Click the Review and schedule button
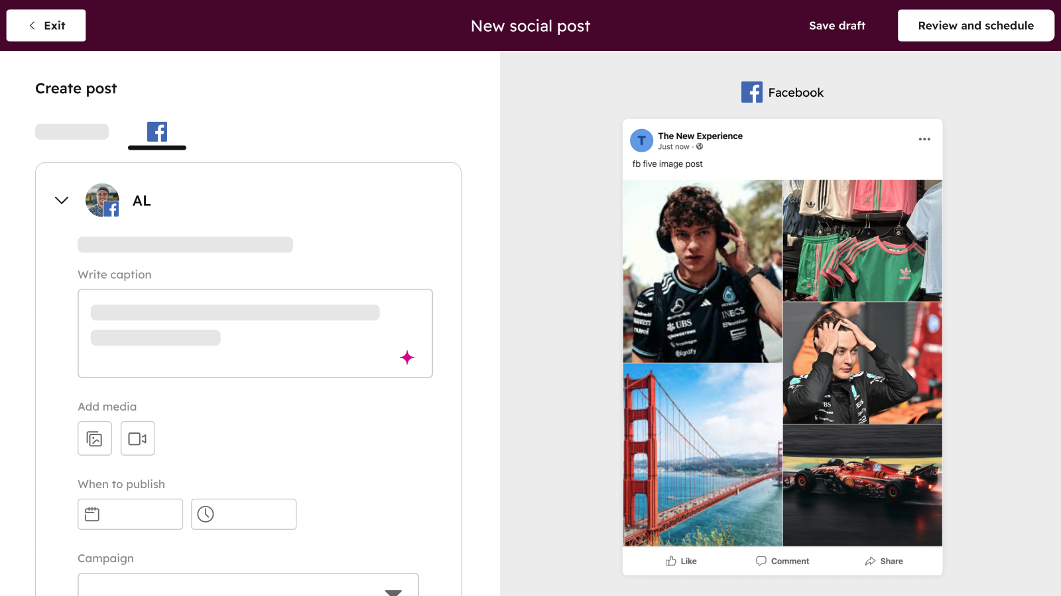 (x=975, y=25)
